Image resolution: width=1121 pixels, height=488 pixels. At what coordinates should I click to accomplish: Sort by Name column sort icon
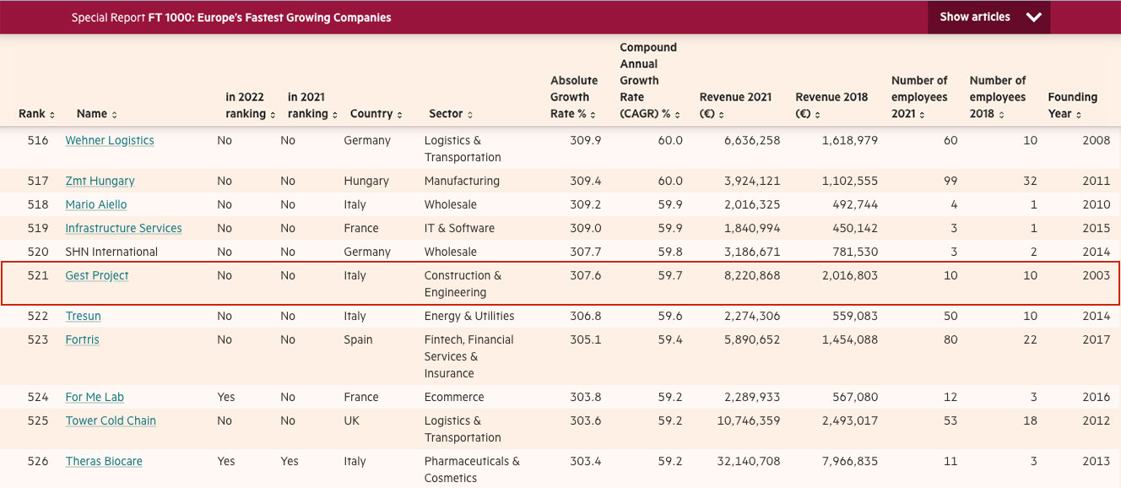(114, 115)
